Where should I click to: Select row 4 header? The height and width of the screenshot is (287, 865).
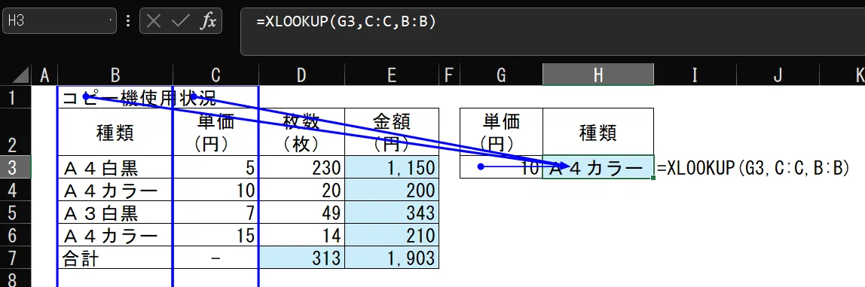[15, 189]
